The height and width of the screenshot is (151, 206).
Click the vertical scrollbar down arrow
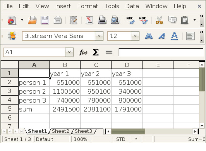pos(202,125)
